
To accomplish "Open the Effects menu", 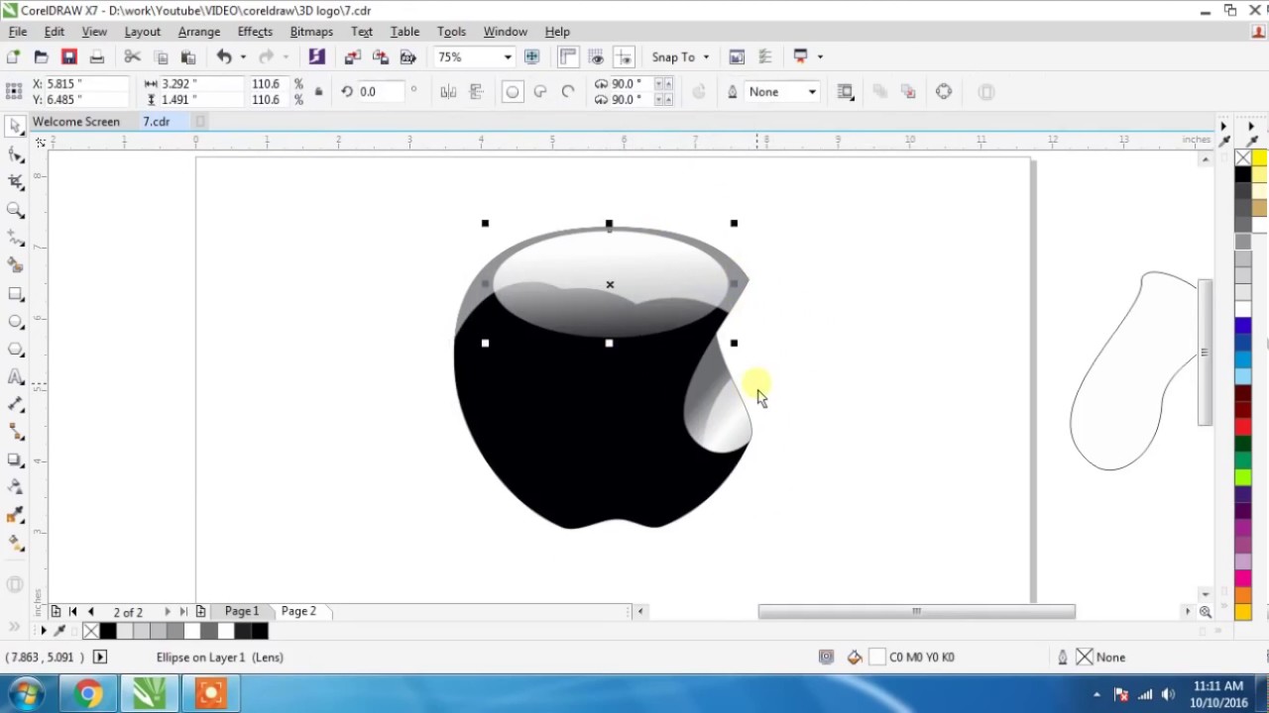I will coord(255,32).
